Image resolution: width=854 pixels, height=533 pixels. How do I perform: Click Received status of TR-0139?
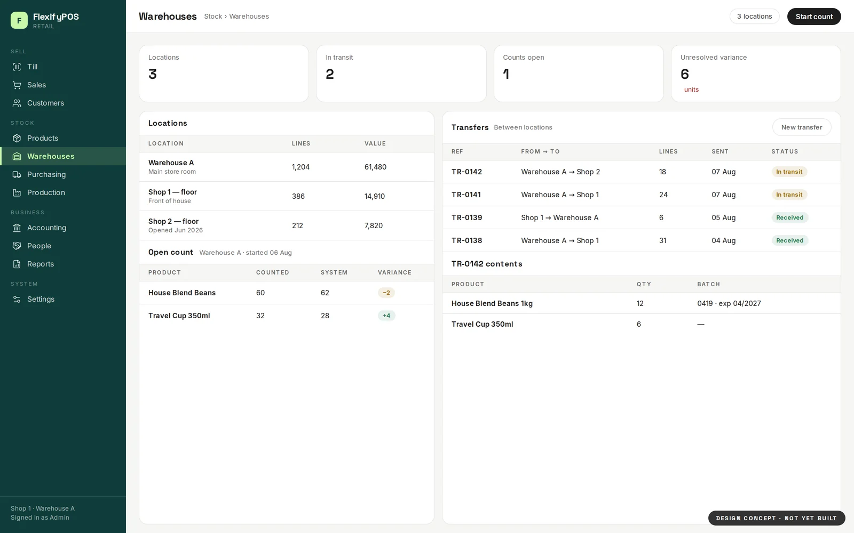790,217
